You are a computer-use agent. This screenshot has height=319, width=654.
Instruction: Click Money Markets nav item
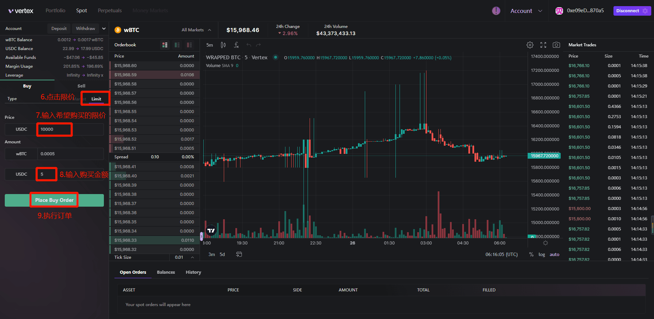[x=150, y=11]
